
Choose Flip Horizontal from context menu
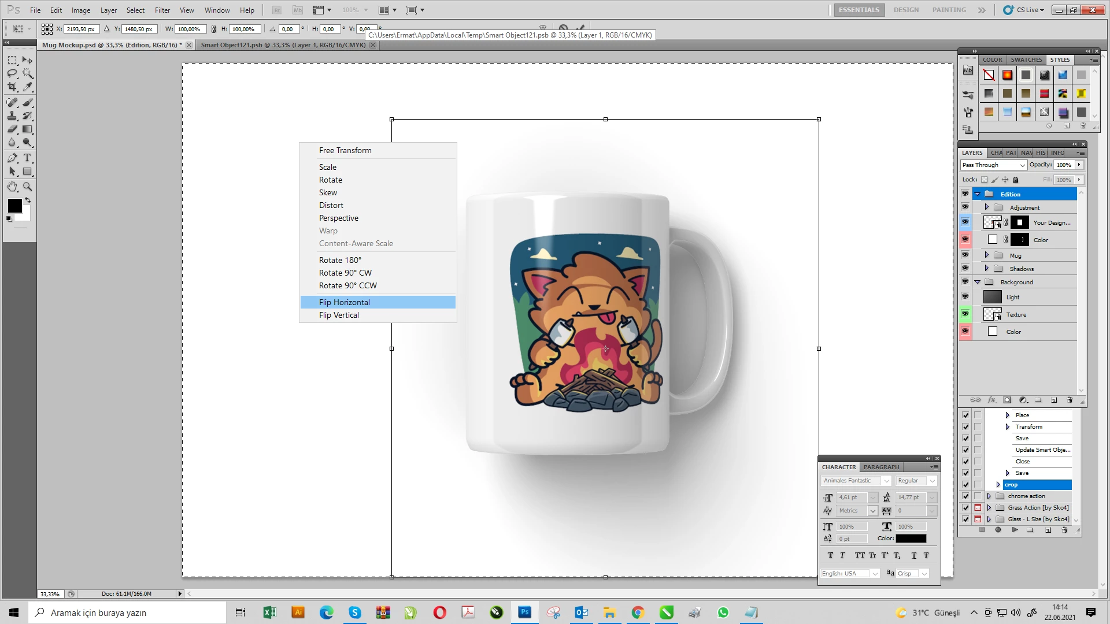[345, 302]
